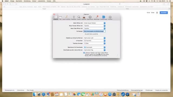Open the Erweitert gear preferences pane
The height and width of the screenshot is (97, 173).
[110, 18]
